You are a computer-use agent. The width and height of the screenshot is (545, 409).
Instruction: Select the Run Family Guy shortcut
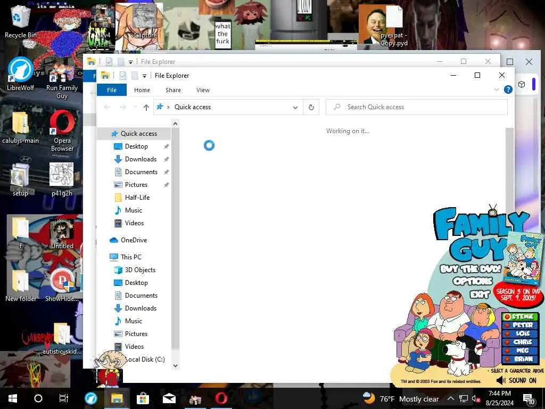tap(62, 81)
